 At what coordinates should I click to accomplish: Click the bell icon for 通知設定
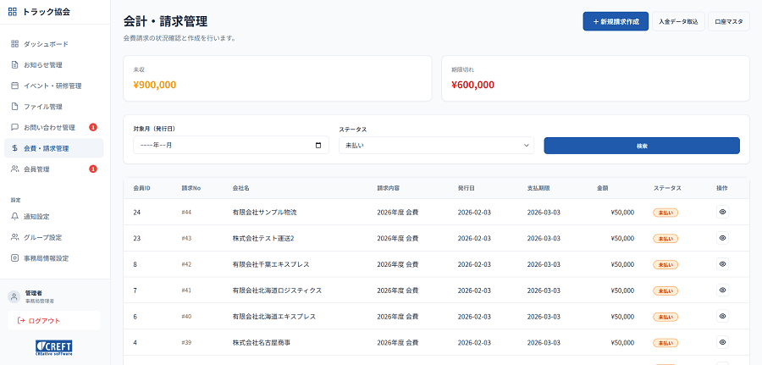point(14,216)
